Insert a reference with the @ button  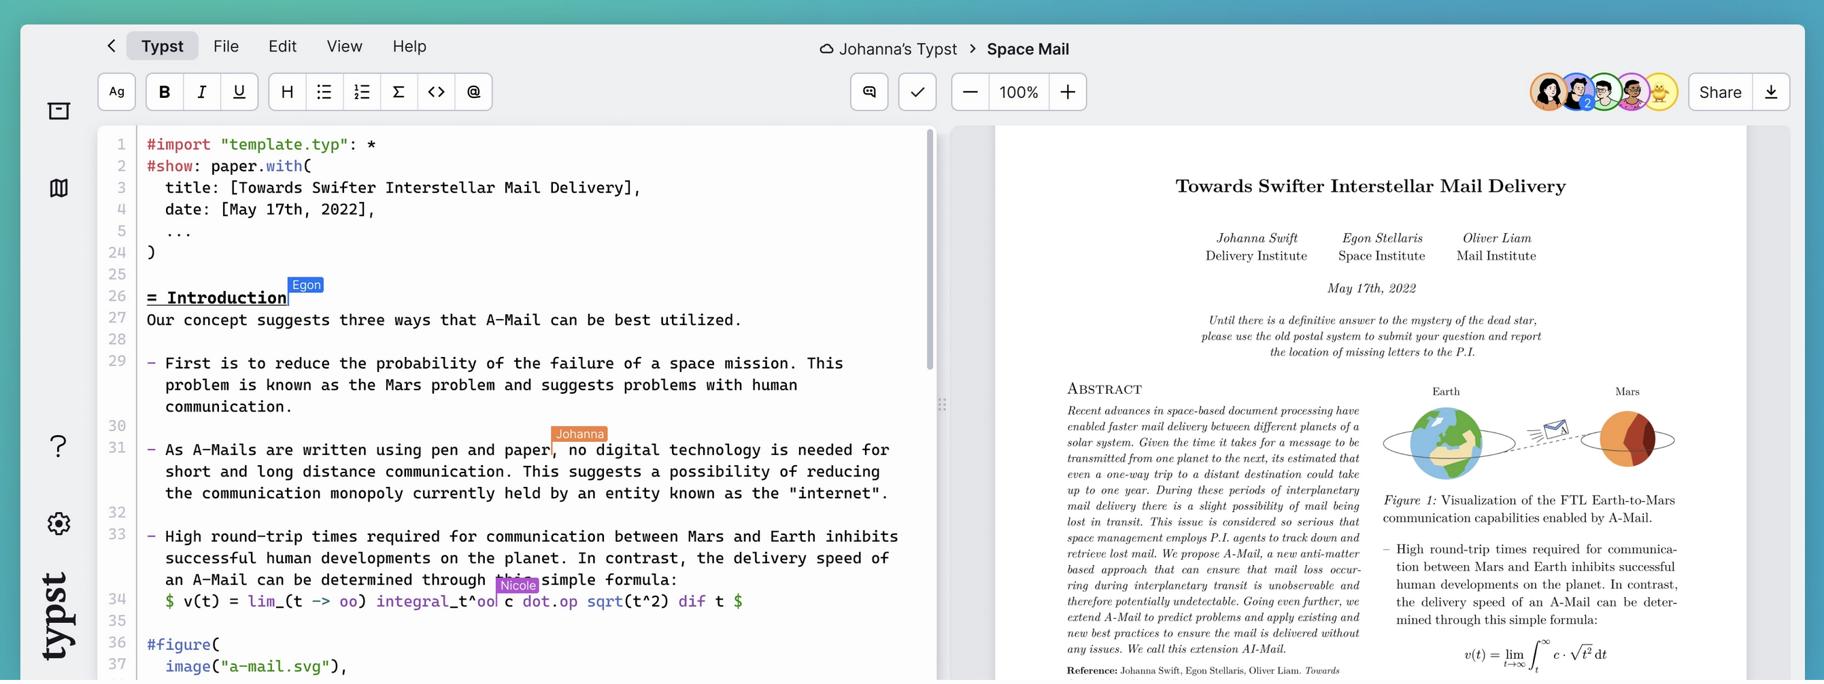coord(474,92)
